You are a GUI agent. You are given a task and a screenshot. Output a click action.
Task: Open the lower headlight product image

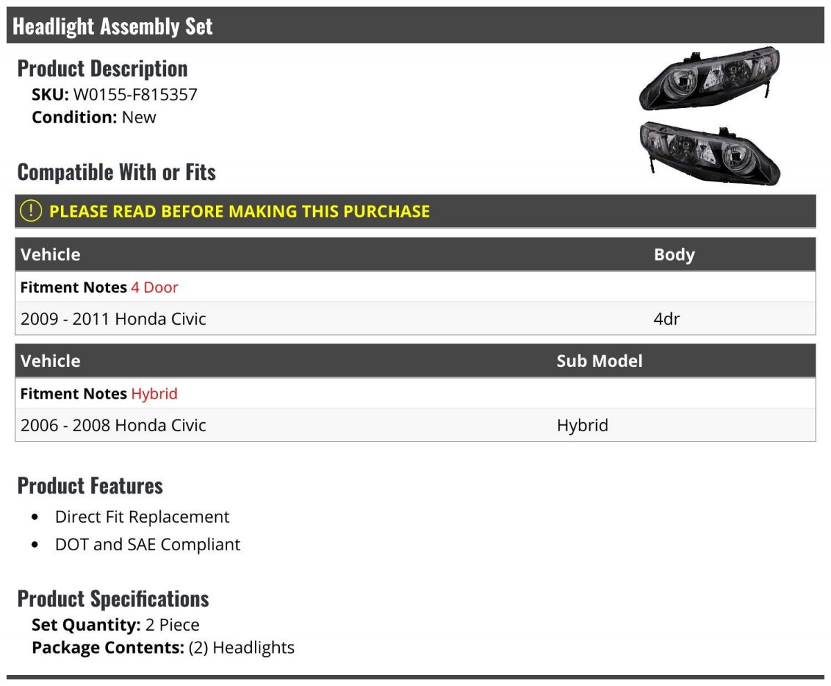tap(710, 154)
